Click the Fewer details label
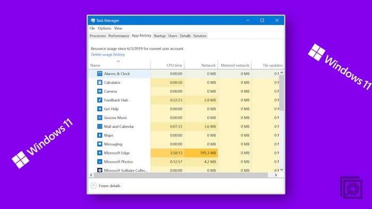This screenshot has width=372, height=209. pos(109,186)
